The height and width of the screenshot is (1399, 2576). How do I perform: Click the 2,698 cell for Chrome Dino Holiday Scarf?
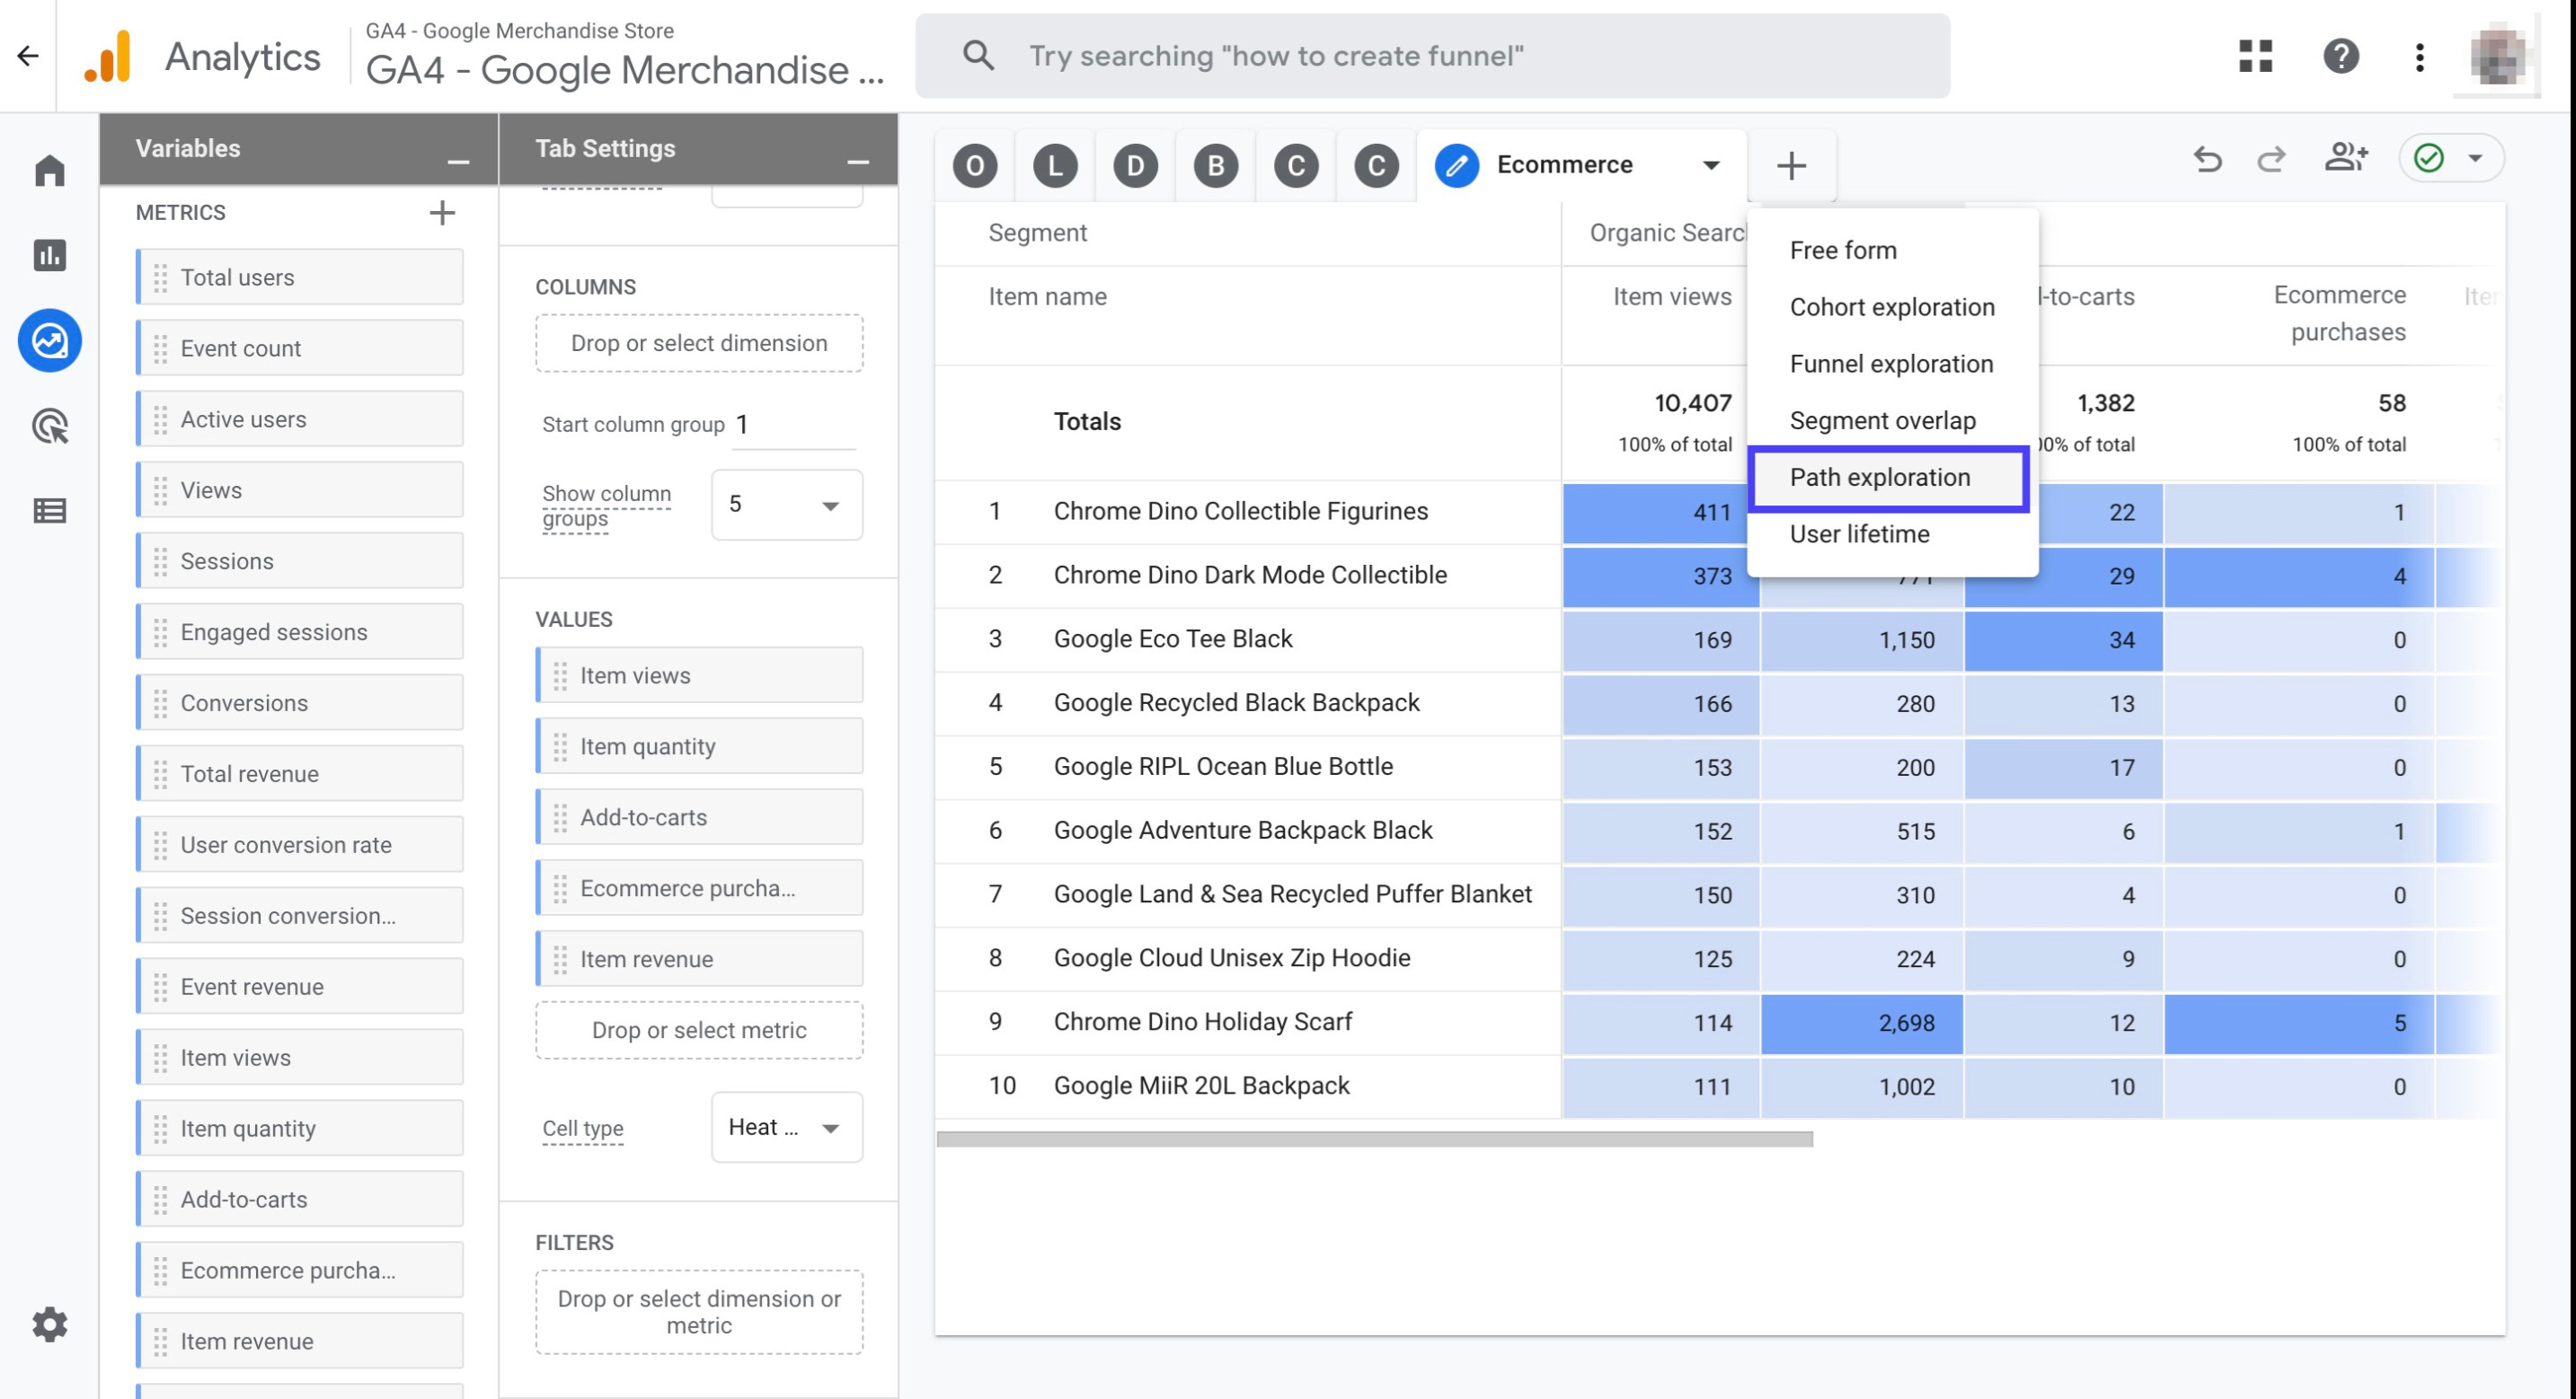[1861, 1024]
